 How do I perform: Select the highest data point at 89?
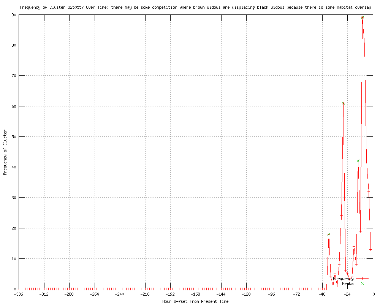tap(362, 17)
